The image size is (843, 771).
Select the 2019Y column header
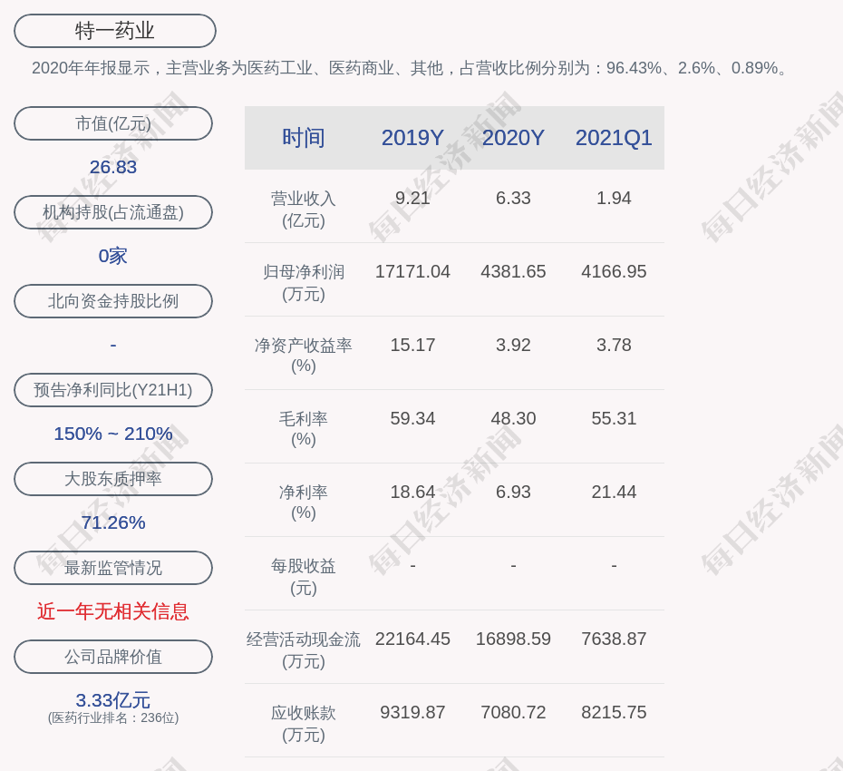[413, 138]
